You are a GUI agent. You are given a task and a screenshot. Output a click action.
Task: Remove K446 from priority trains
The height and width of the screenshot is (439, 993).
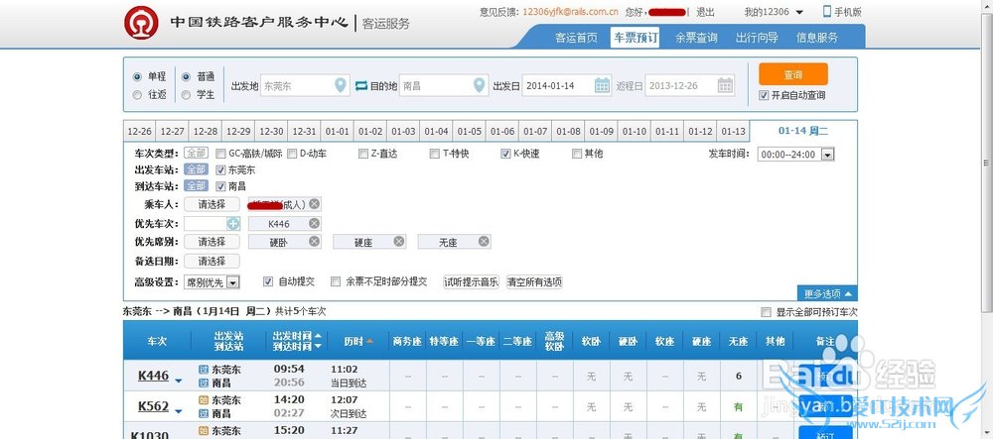tap(314, 224)
